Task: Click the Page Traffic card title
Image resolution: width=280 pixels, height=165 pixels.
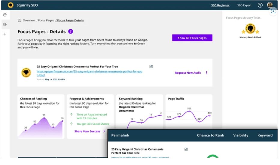Action: click(x=176, y=99)
